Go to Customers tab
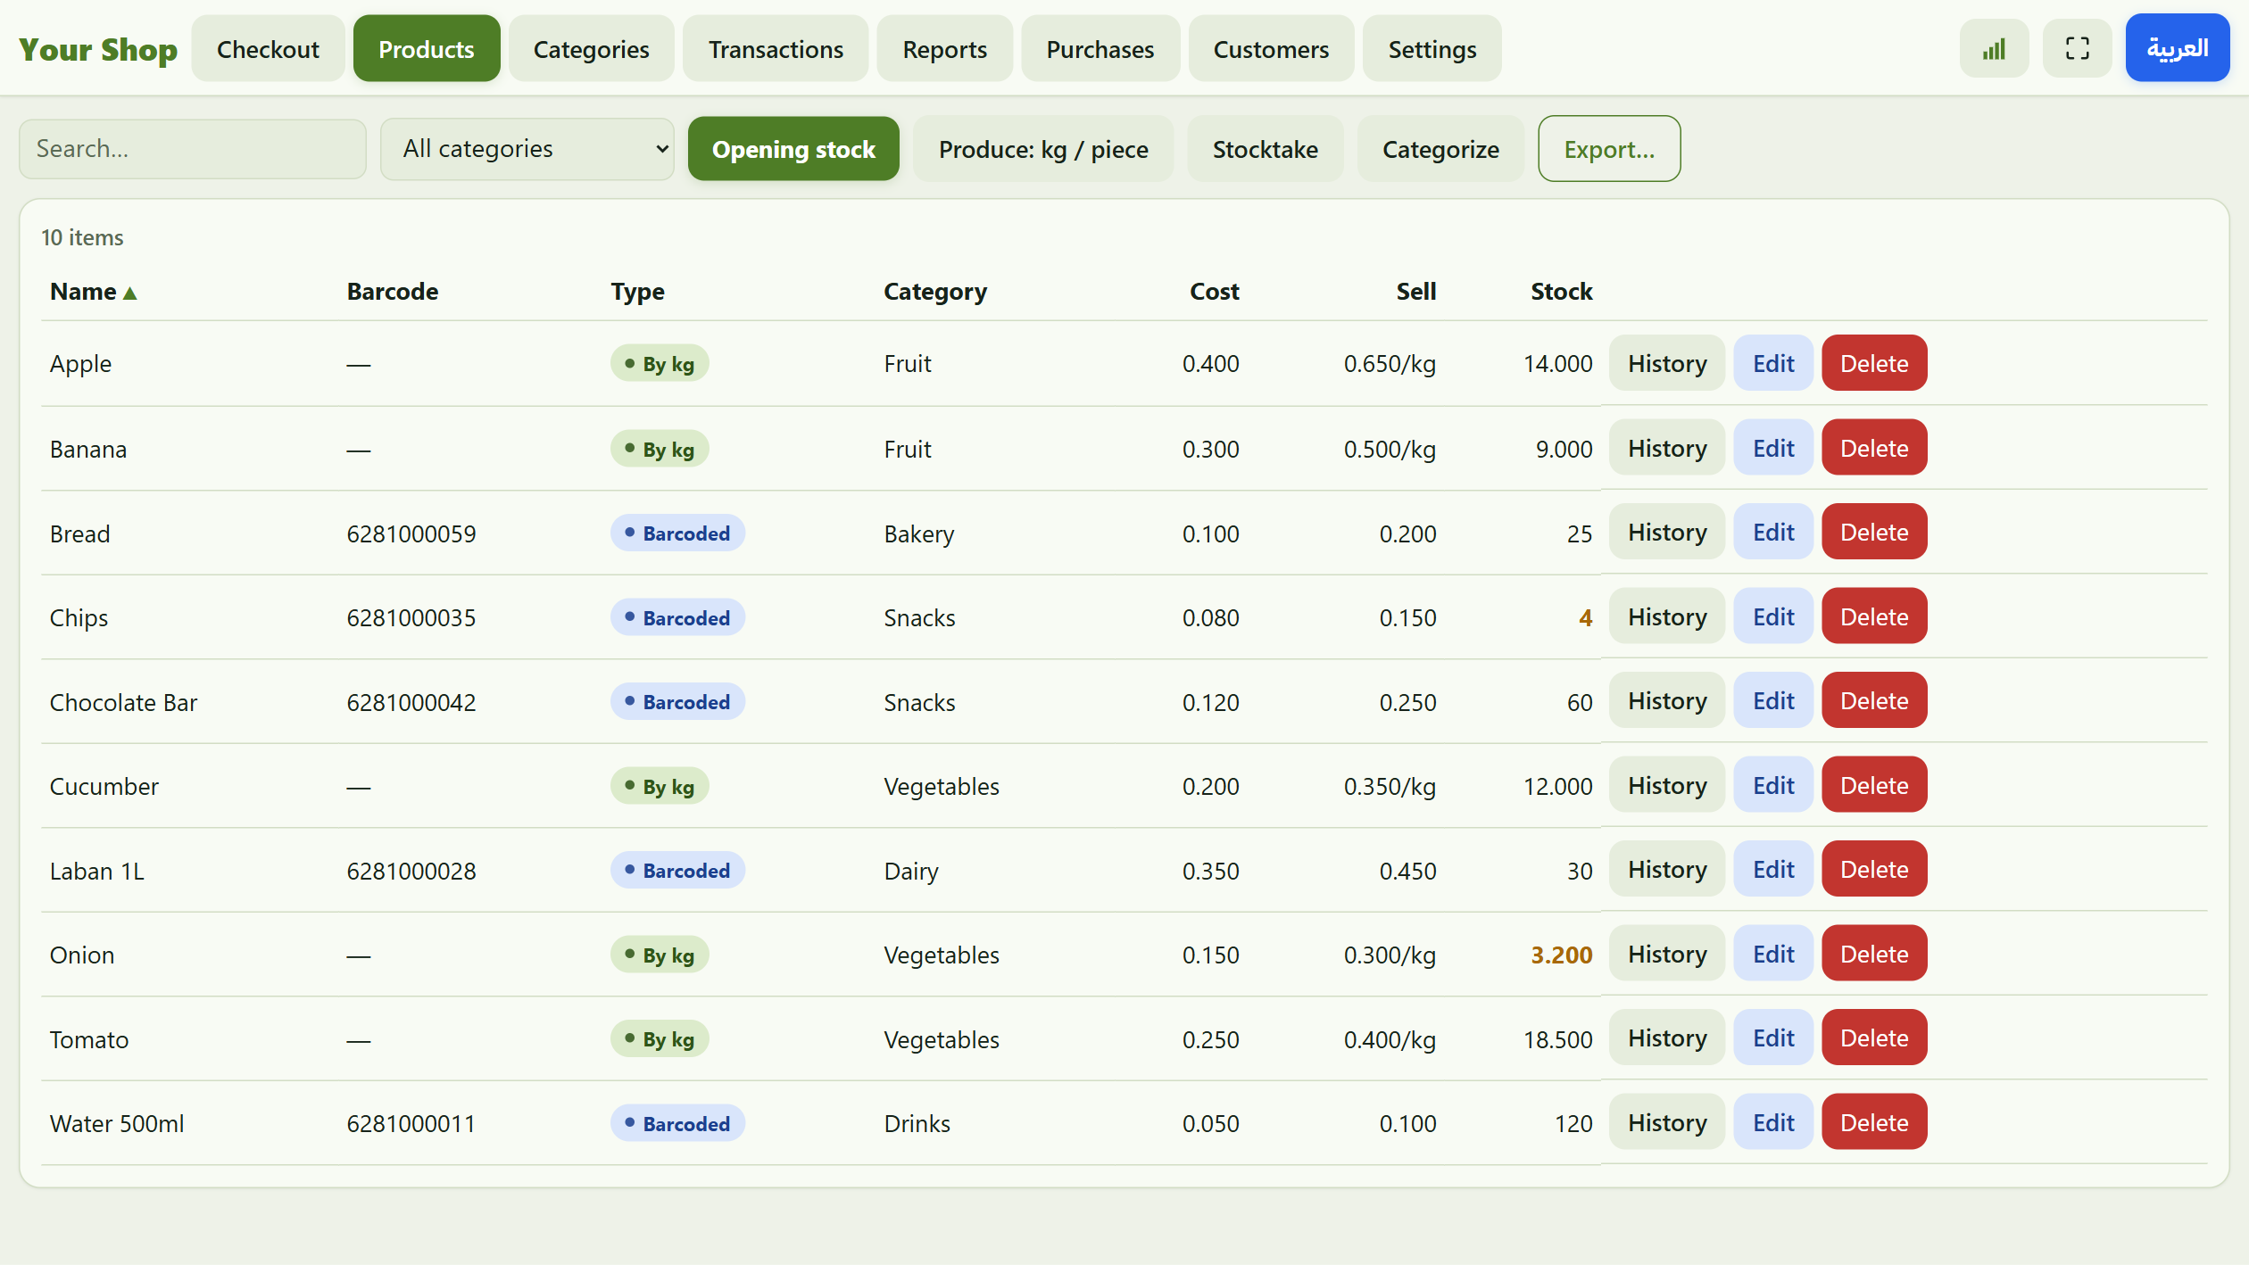2249x1265 pixels. tap(1271, 49)
